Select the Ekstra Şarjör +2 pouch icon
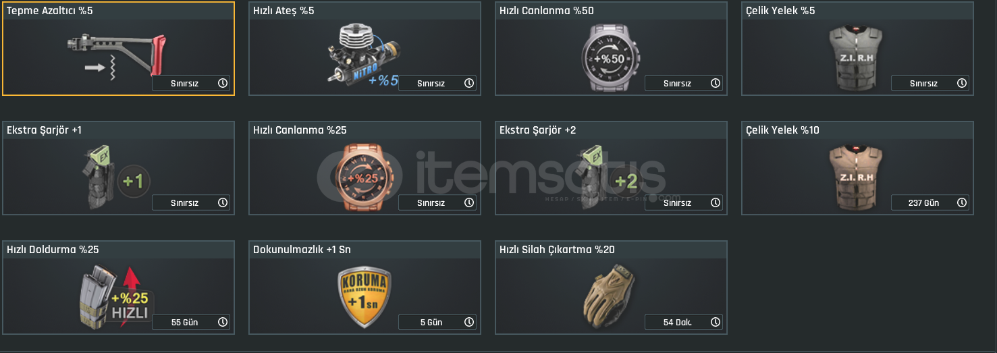The width and height of the screenshot is (997, 353). coord(610,176)
